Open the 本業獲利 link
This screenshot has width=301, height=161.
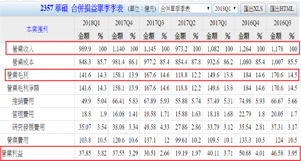37,30
